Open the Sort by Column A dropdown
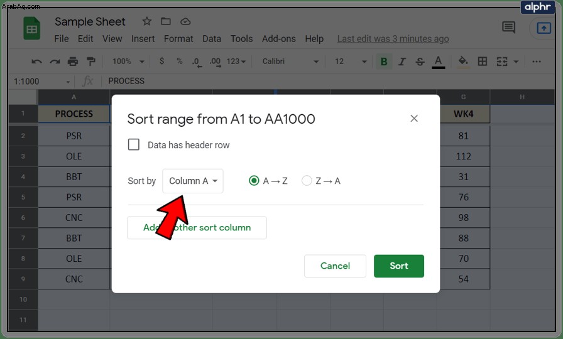Image resolution: width=563 pixels, height=339 pixels. pos(193,181)
